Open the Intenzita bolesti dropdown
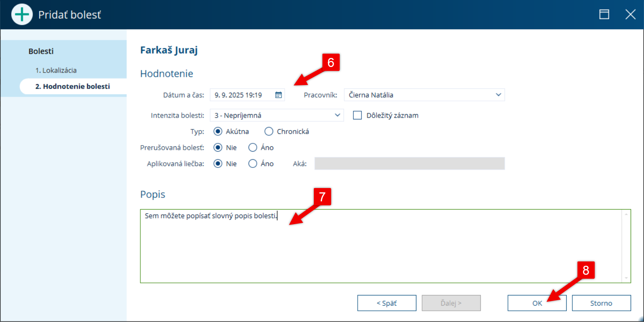 (337, 115)
